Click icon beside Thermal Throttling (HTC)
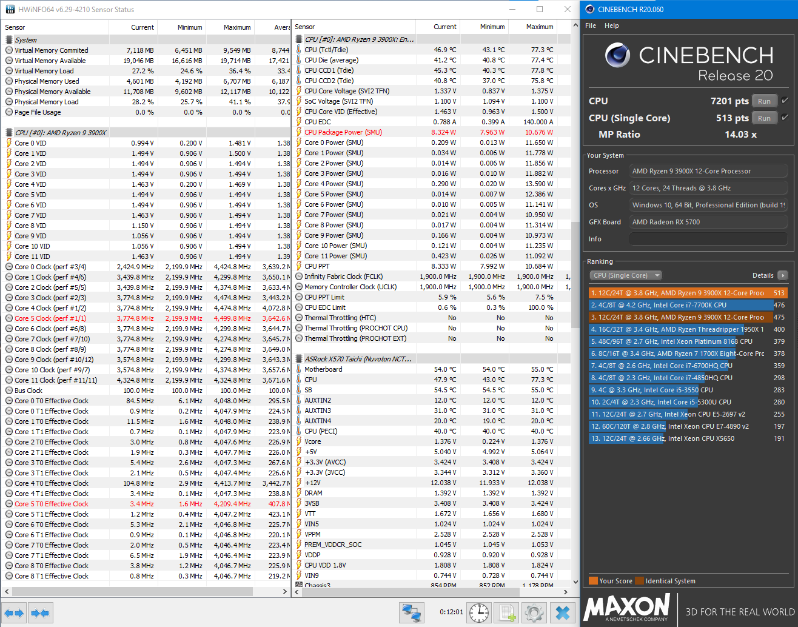This screenshot has width=798, height=627. [x=299, y=318]
